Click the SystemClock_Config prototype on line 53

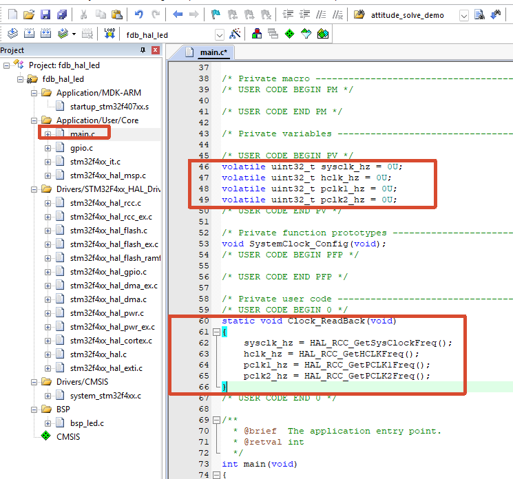pyautogui.click(x=304, y=244)
